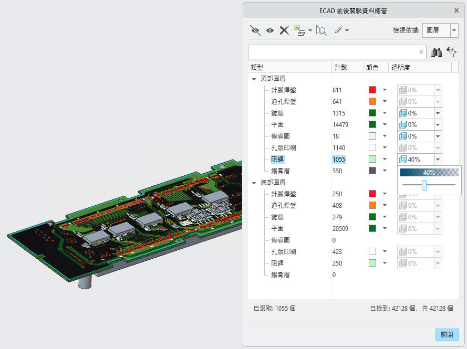Click the 已選取: 1055 個 status text

275,309
